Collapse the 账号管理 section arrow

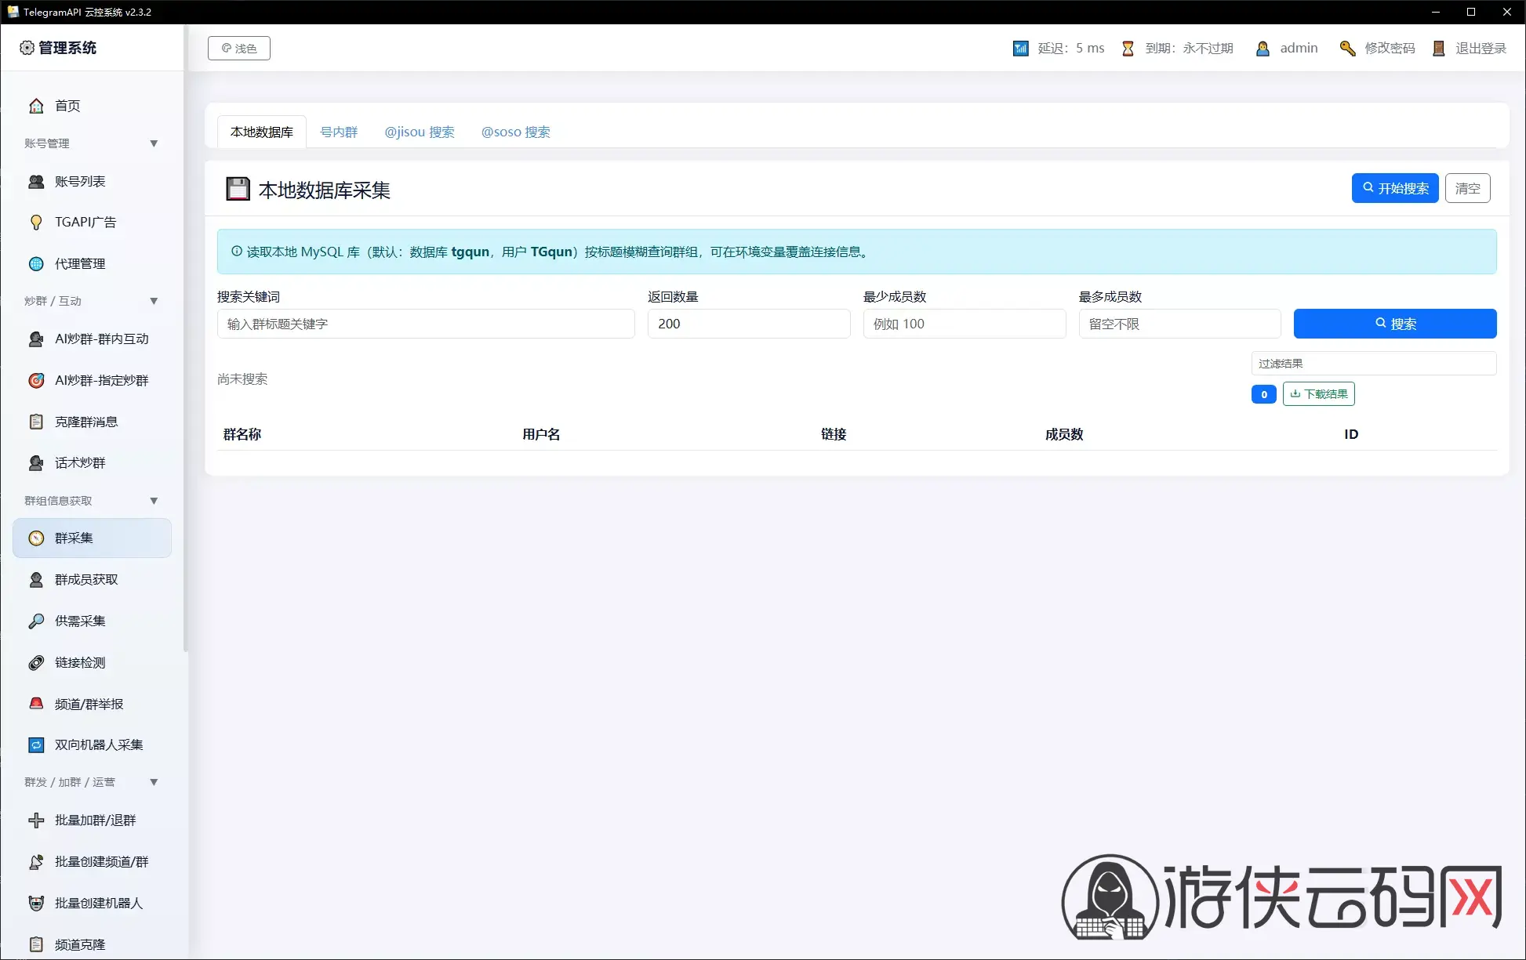(x=154, y=143)
